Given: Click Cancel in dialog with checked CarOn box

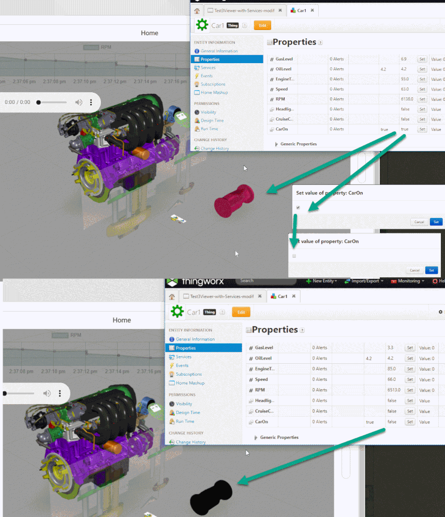Looking at the screenshot, I should (x=419, y=222).
